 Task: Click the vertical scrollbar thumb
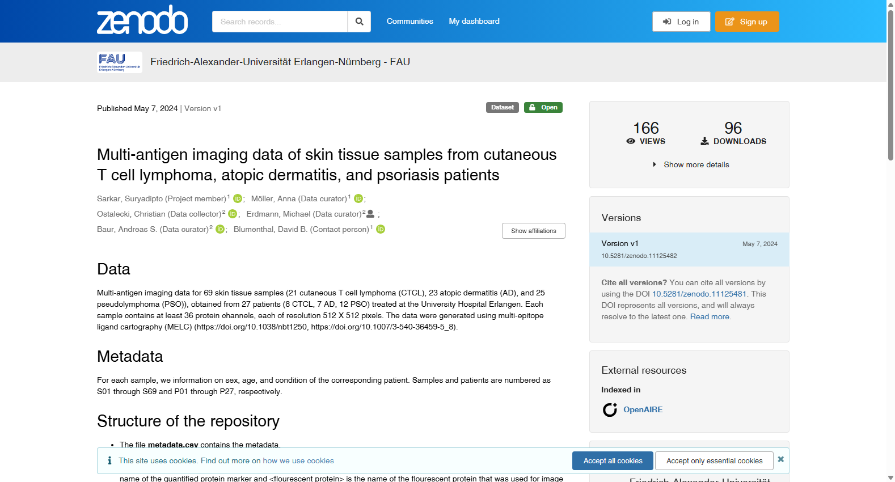[890, 85]
